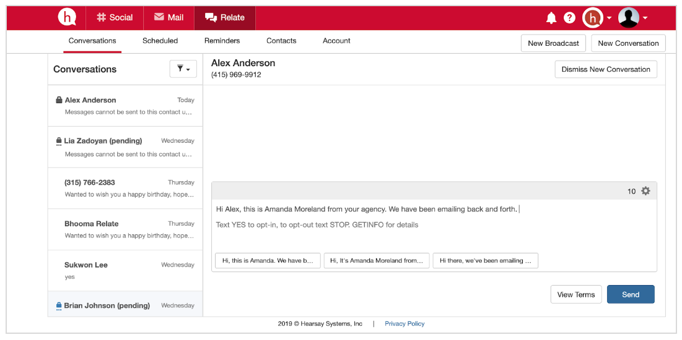Use suggestion 'Hi, this is Amanda. We have b…'

click(x=268, y=261)
